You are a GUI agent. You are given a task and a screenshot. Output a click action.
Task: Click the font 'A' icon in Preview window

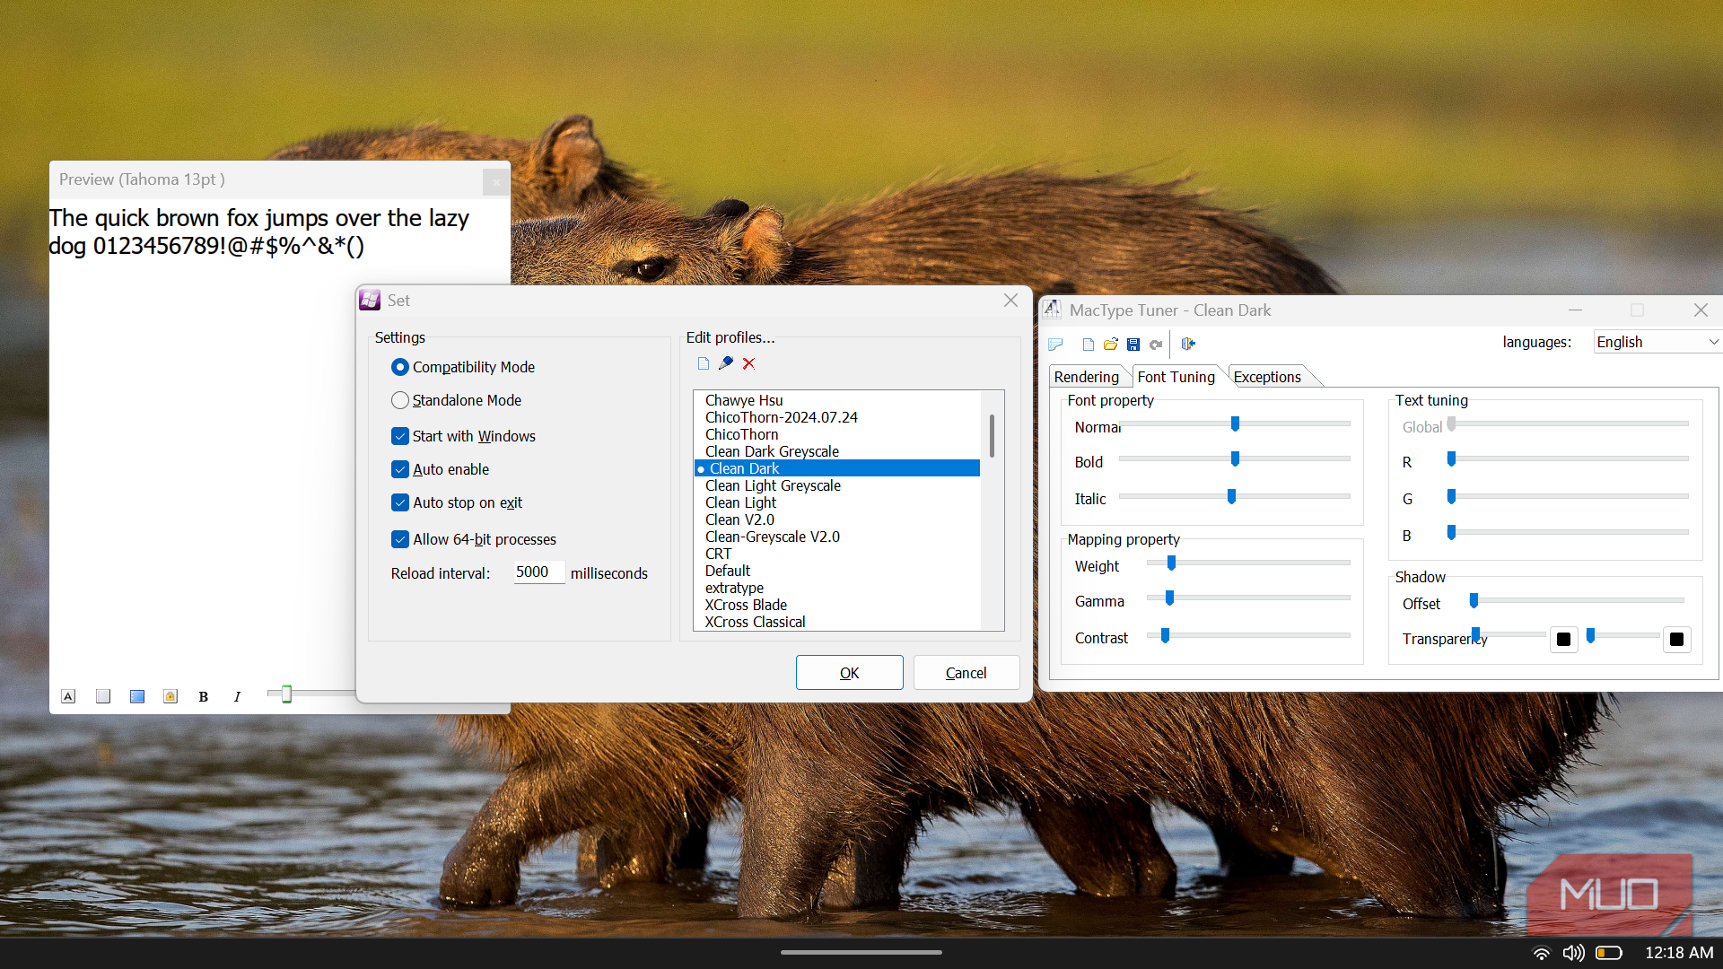[x=68, y=696]
